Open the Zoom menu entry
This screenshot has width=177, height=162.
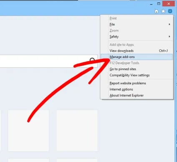coord(137,30)
